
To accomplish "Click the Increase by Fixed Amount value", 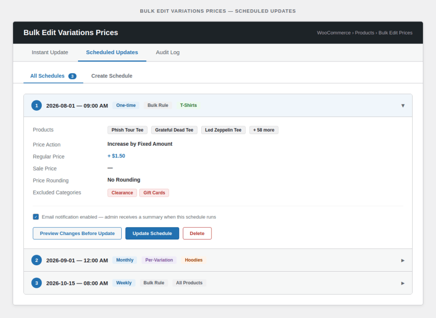I will (x=140, y=144).
